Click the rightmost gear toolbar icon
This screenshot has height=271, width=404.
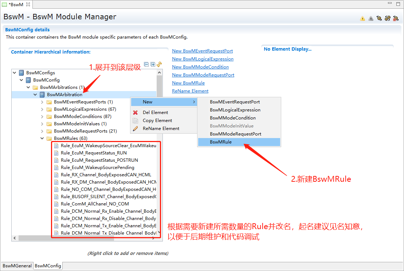(x=396, y=19)
